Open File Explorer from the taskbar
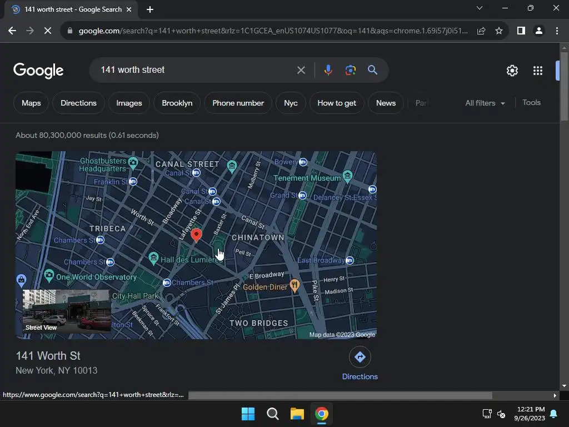 tap(297, 414)
